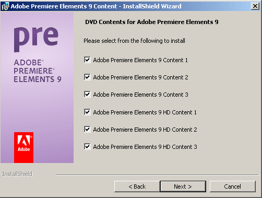Viewport: 262px width, 198px height.
Task: Click the 'DVD Contents for Adobe Premiere Elements 9' heading
Action: [x=152, y=22]
